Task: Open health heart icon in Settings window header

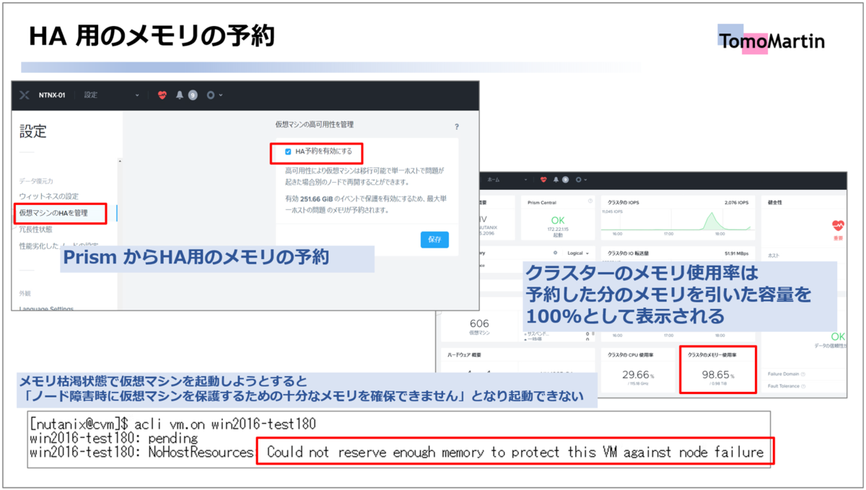Action: tap(162, 95)
